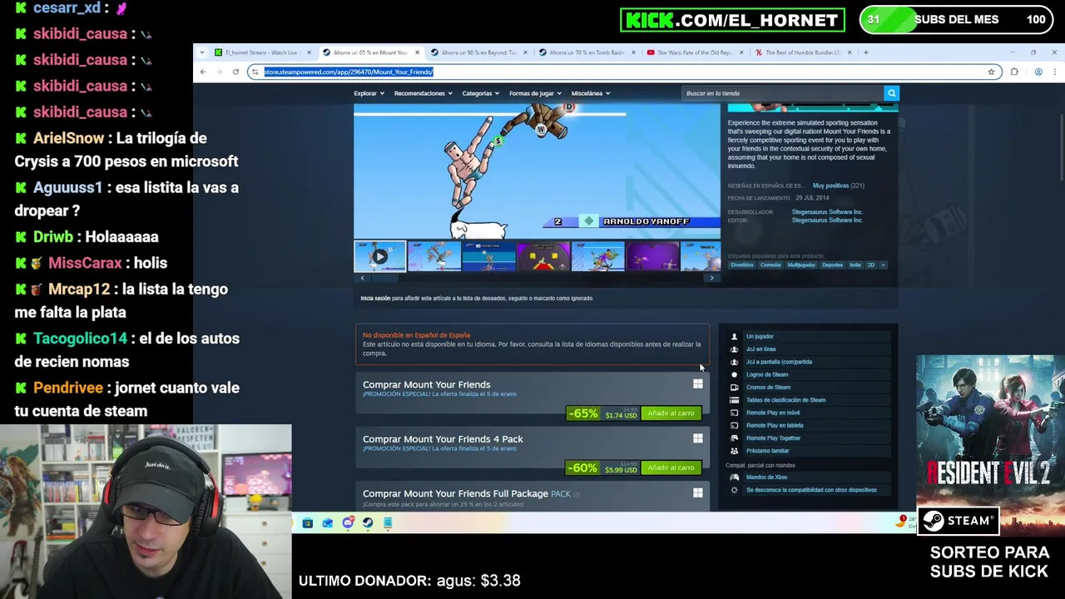Expand the Recomendaciones menu

coord(424,93)
